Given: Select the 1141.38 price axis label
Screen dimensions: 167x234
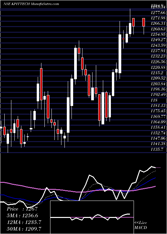Looking at the screenshot, I should tap(158, 144).
